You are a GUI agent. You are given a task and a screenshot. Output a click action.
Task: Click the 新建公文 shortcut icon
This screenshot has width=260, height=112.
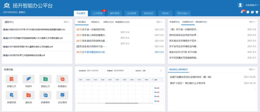[x=12, y=79]
